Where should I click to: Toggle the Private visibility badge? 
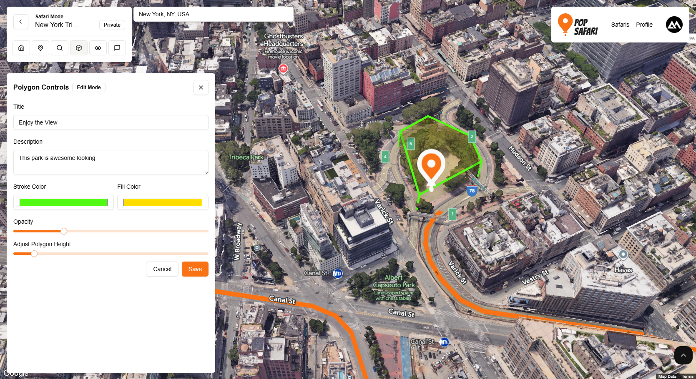point(112,25)
